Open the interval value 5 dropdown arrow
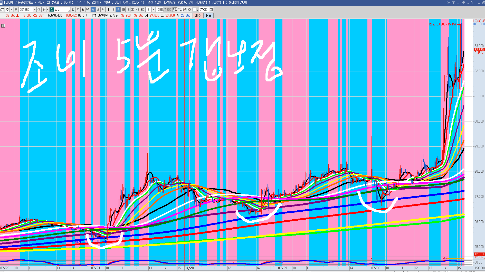Viewport: 485px width, 272px height. (153, 10)
